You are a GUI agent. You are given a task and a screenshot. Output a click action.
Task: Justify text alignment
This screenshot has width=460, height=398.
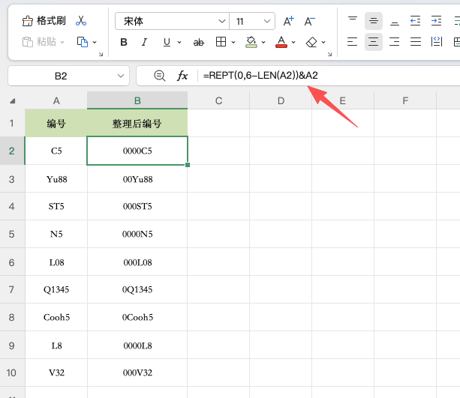[x=416, y=42]
